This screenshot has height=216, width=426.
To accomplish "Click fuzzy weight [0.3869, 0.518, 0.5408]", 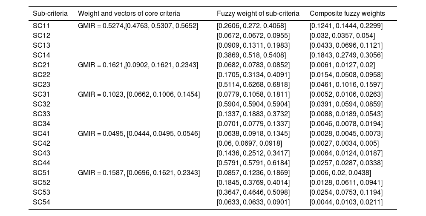I will (x=251, y=55).
